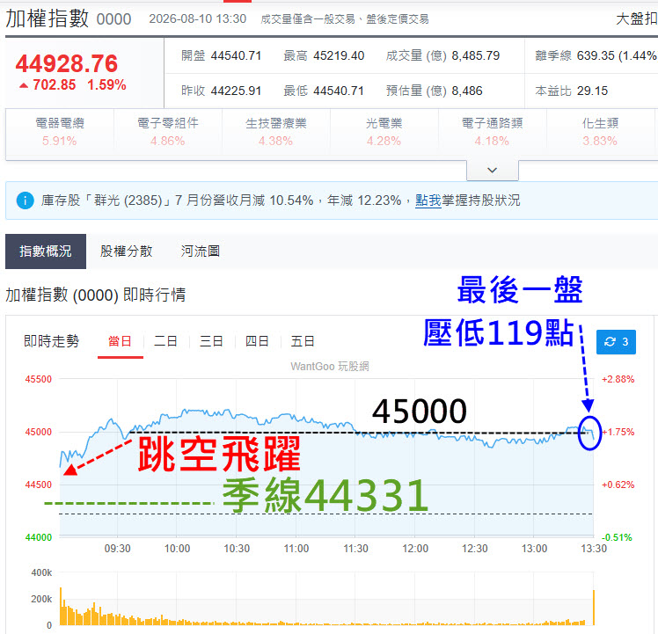Viewport: 658px width, 634px height.
Task: Click the 成交量 (億) 8,485.79 value
Action: [x=476, y=55]
